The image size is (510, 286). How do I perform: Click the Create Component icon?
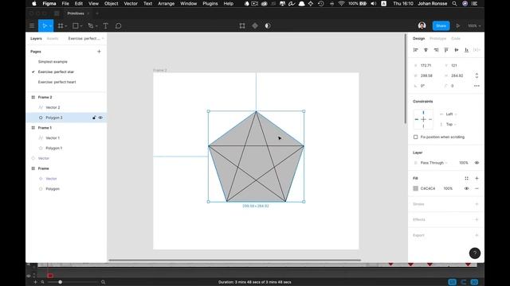click(x=255, y=25)
